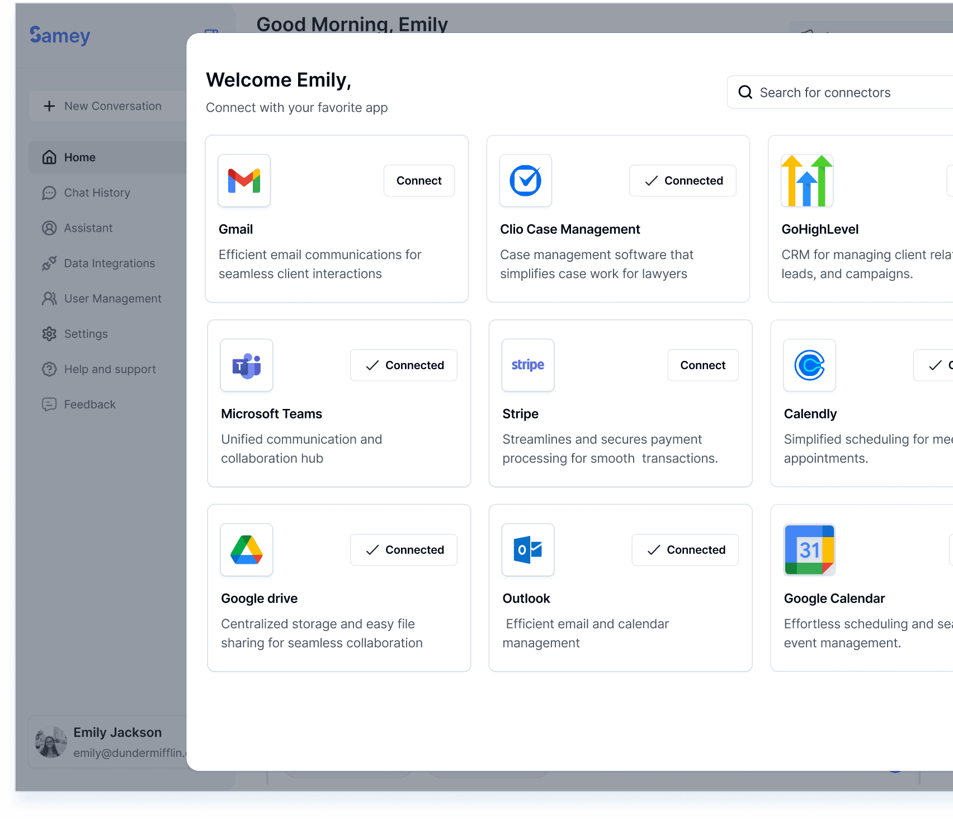Viewport: 953px width, 819px height.
Task: Click the Samey logo
Action: click(60, 35)
